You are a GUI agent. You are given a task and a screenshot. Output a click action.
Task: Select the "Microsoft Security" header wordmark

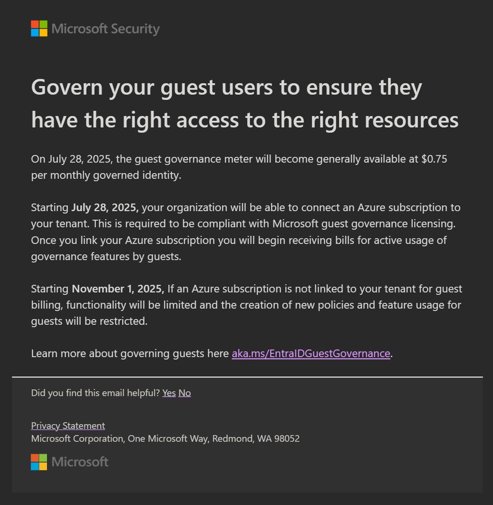106,29
